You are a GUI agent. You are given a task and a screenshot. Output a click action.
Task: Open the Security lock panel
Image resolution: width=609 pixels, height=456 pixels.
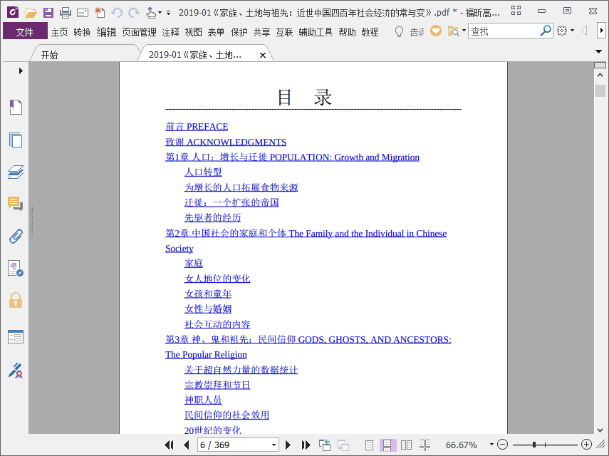click(16, 300)
